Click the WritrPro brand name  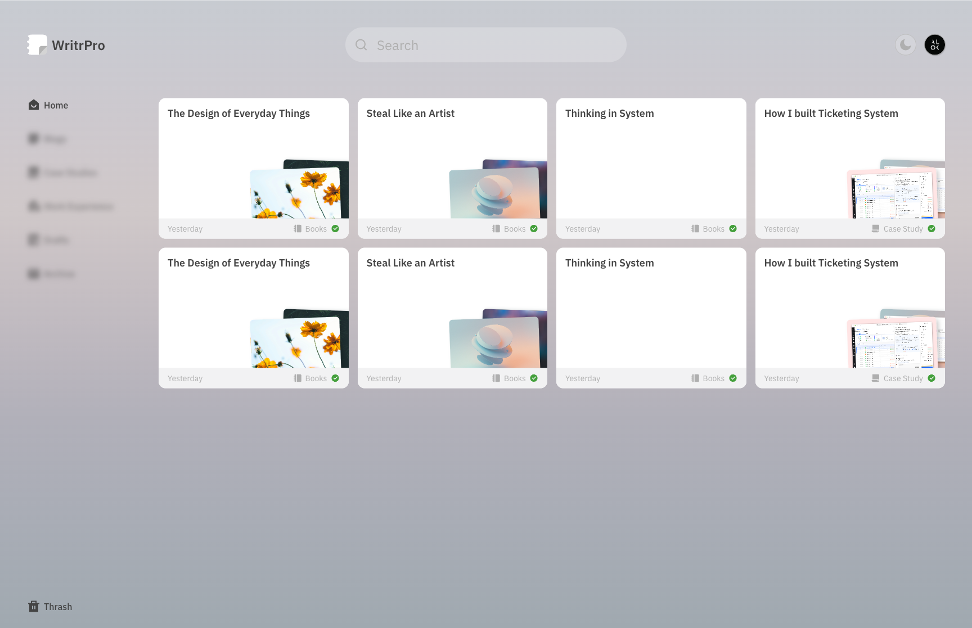click(79, 46)
